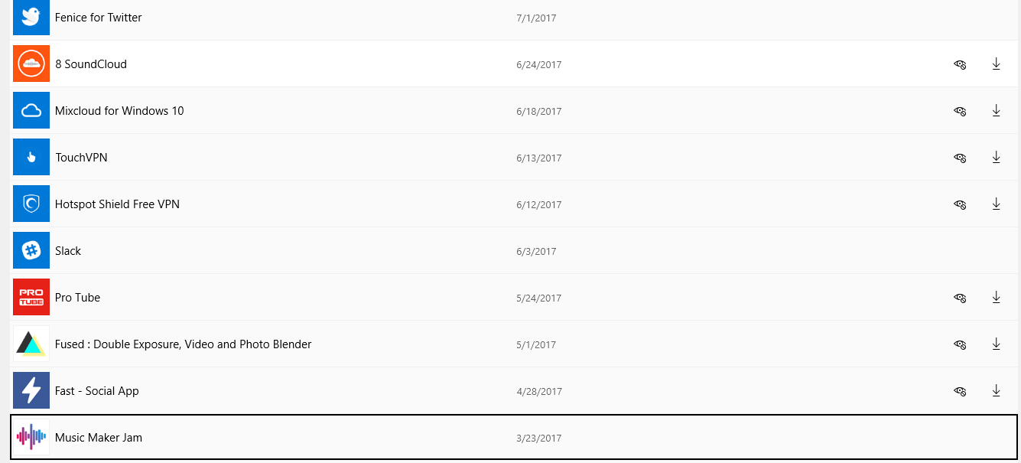1021x463 pixels.
Task: Click the Fast - Social App lightning icon
Action: click(31, 390)
